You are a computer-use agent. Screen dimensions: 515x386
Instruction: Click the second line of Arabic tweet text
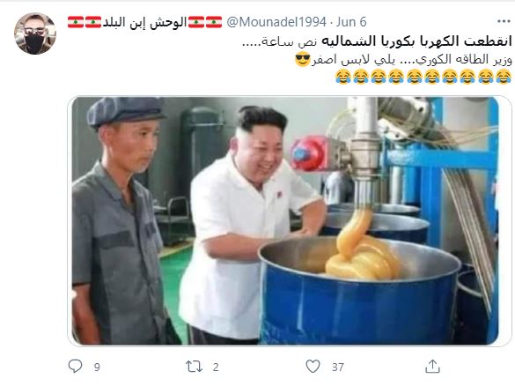(403, 60)
